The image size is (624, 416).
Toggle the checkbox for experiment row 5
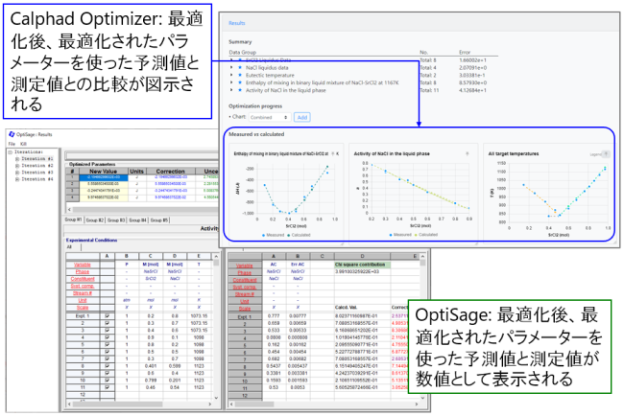point(108,344)
